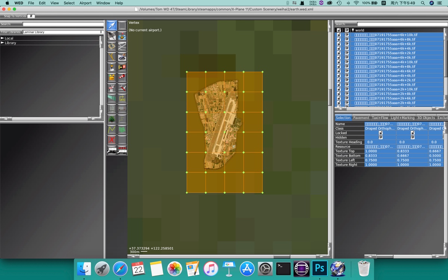Toggle lock on the aaa+6k+10k.tif item
The width and height of the screenshot is (448, 280).
[x=339, y=35]
